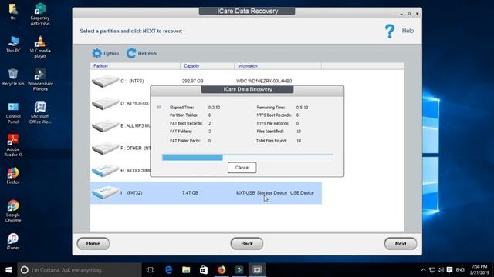Screen dimensions: 494x277
Task: Click the Files Identified label
Action: tap(270, 132)
